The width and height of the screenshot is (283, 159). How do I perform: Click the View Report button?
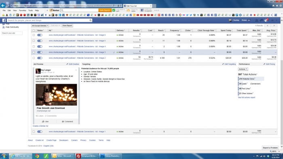tap(67, 25)
